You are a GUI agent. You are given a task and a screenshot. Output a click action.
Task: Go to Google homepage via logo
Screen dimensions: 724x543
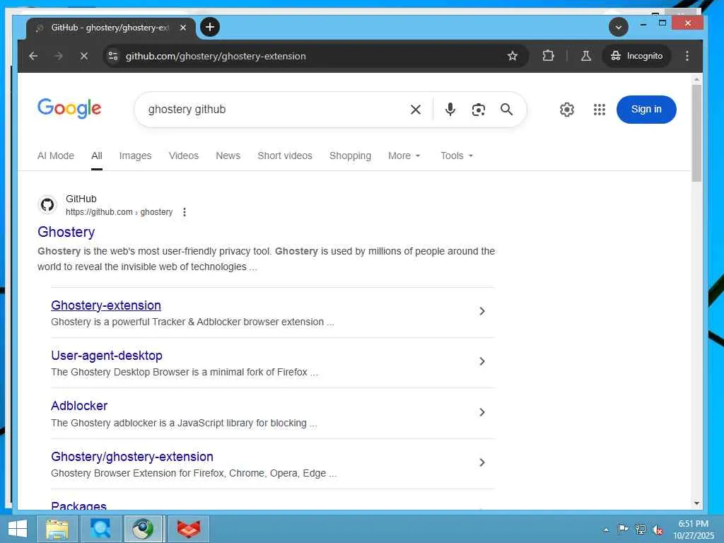click(x=69, y=108)
